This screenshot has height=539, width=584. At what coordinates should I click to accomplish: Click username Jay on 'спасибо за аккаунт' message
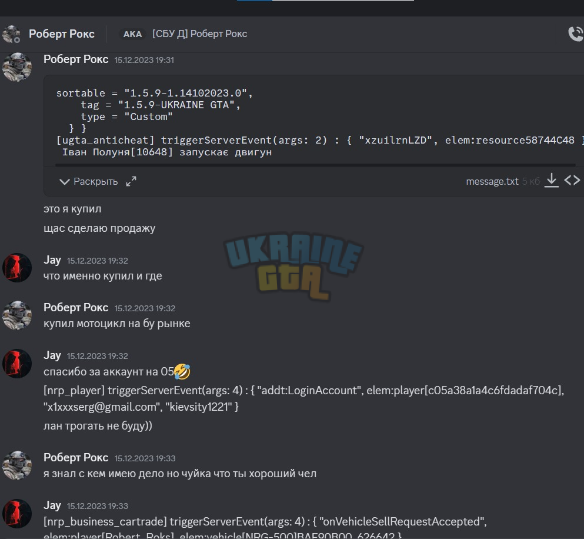52,355
